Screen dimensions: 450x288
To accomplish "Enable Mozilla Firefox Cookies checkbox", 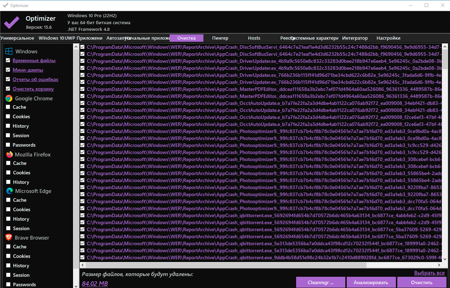I will click(x=8, y=173).
